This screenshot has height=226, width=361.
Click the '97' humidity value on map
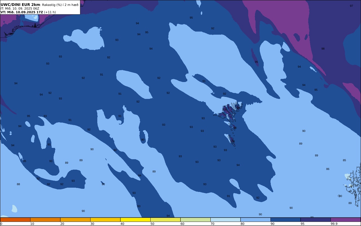click(351, 6)
